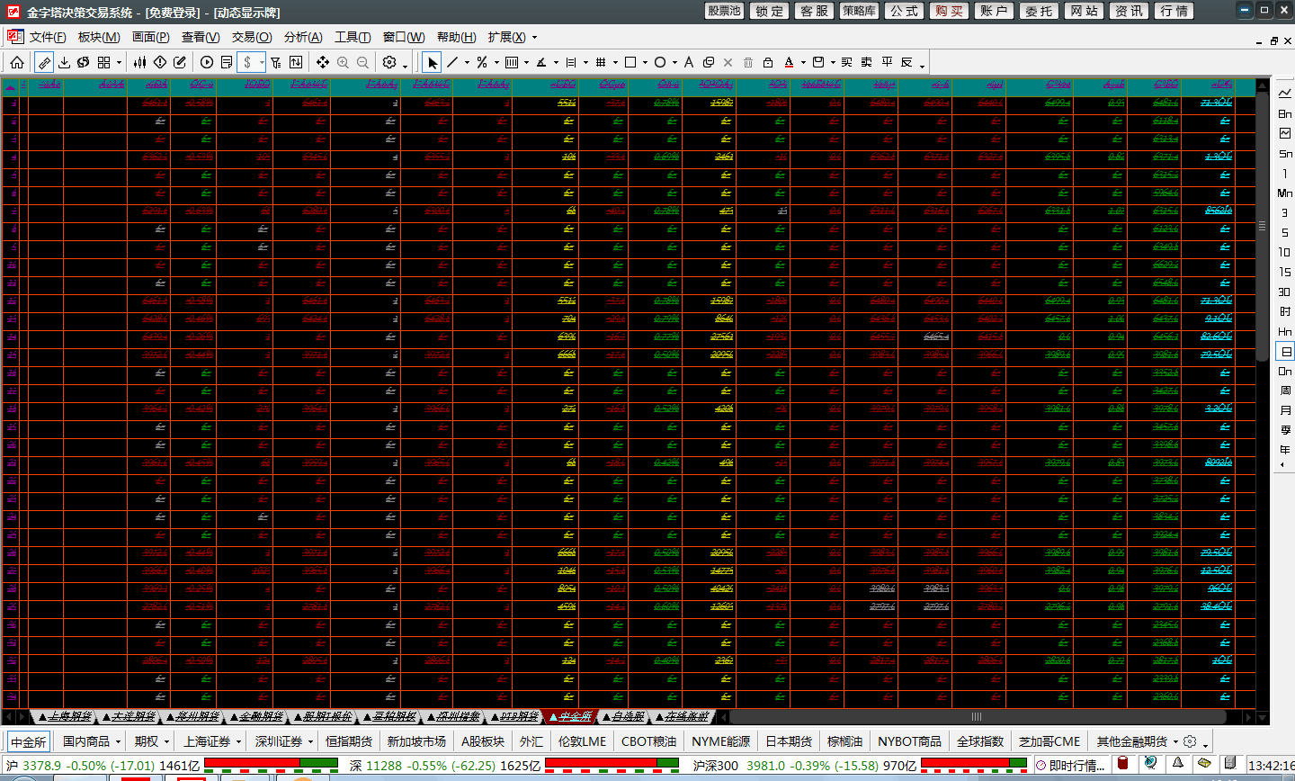Viewport: 1295px width, 781px height.
Task: Toggle the drawing lock icon
Action: (x=768, y=62)
